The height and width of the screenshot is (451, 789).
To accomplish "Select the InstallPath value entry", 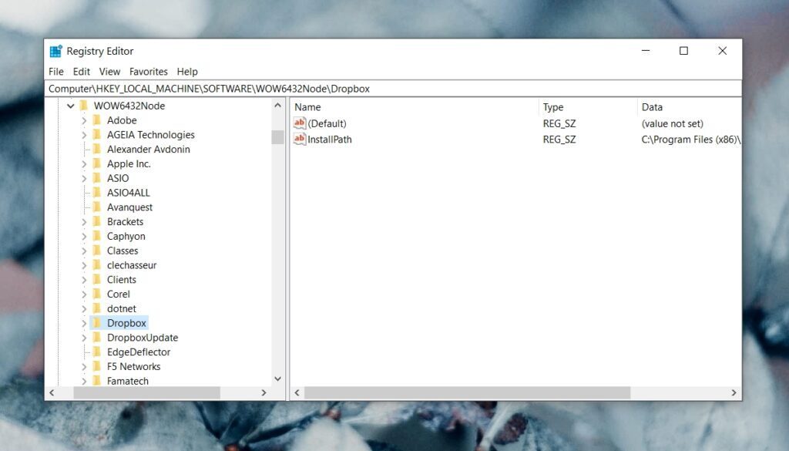I will [329, 140].
